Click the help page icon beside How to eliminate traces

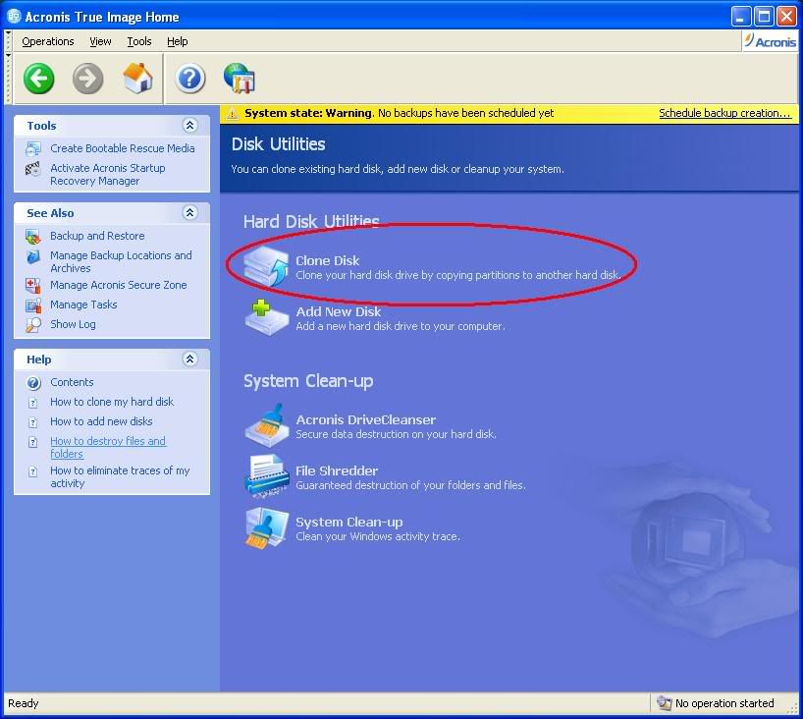tap(33, 471)
